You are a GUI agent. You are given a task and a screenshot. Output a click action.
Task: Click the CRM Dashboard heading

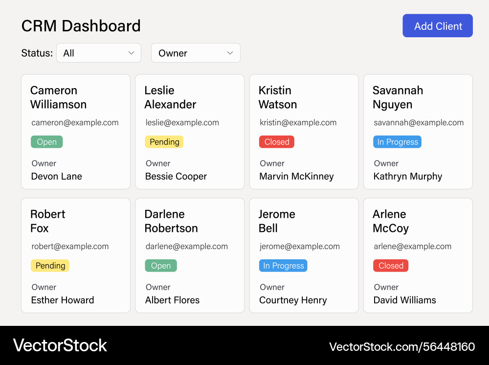[81, 25]
